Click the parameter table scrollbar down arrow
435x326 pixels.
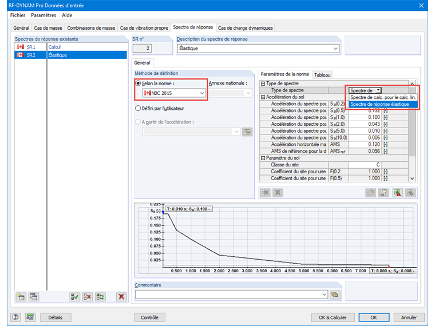412,179
